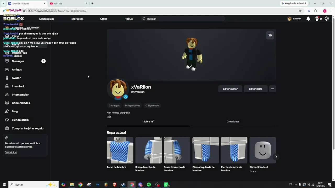335x188 pixels.
Task: Open the Torso de hombre item thumbnail
Action: (120, 150)
